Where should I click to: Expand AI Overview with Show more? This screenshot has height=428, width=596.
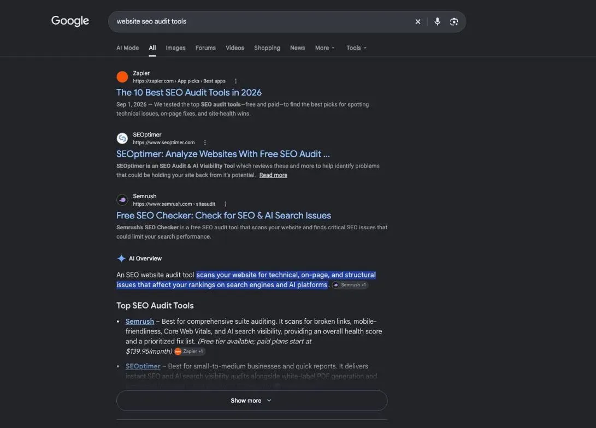[x=252, y=401]
